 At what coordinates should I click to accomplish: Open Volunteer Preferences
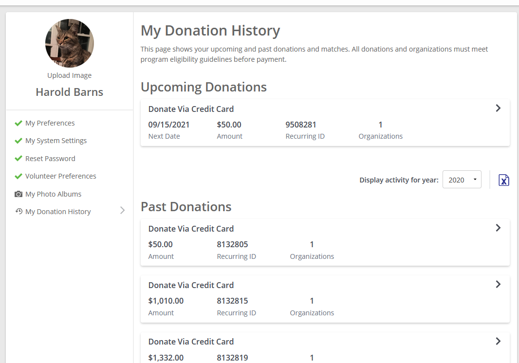coord(60,176)
